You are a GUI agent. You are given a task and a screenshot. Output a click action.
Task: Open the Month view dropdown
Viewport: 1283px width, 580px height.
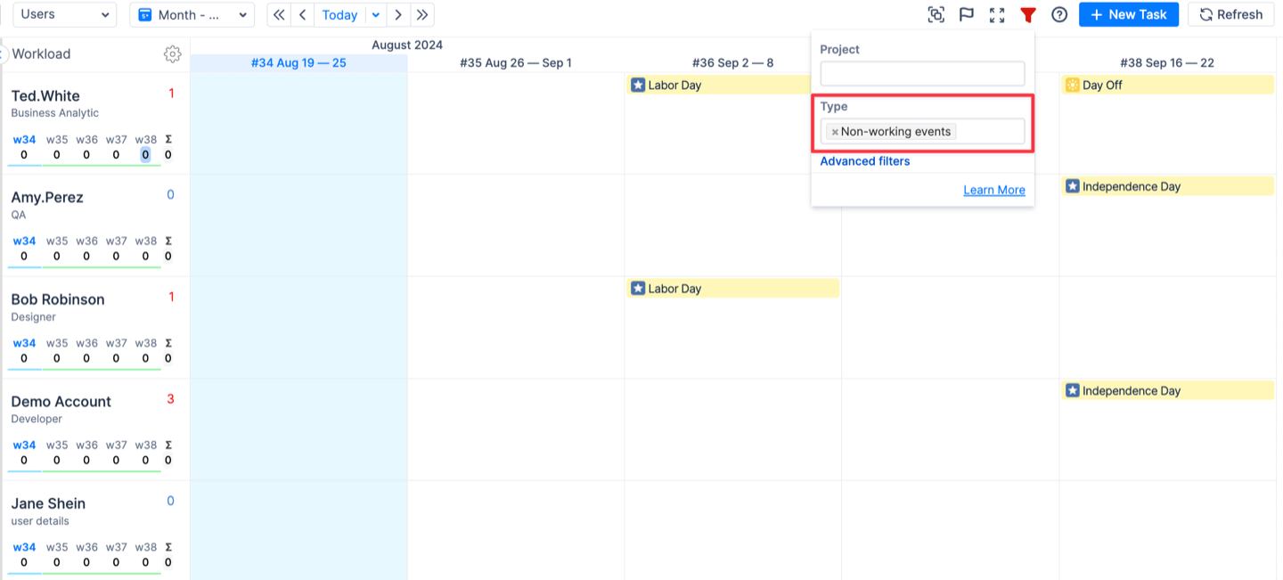pyautogui.click(x=192, y=14)
